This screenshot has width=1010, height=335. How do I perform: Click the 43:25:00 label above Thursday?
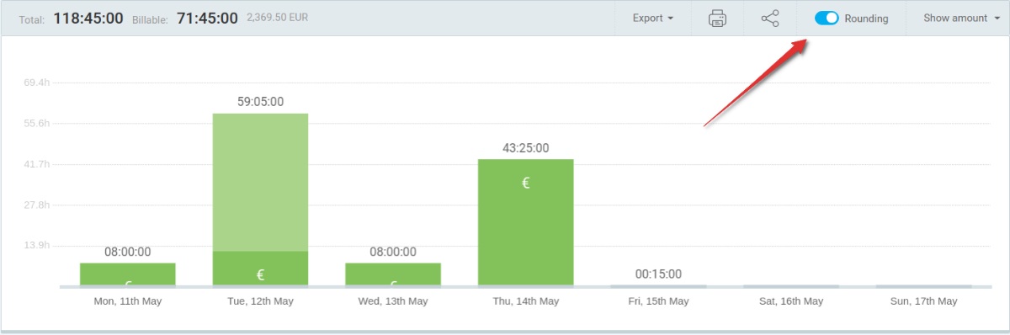pos(525,148)
